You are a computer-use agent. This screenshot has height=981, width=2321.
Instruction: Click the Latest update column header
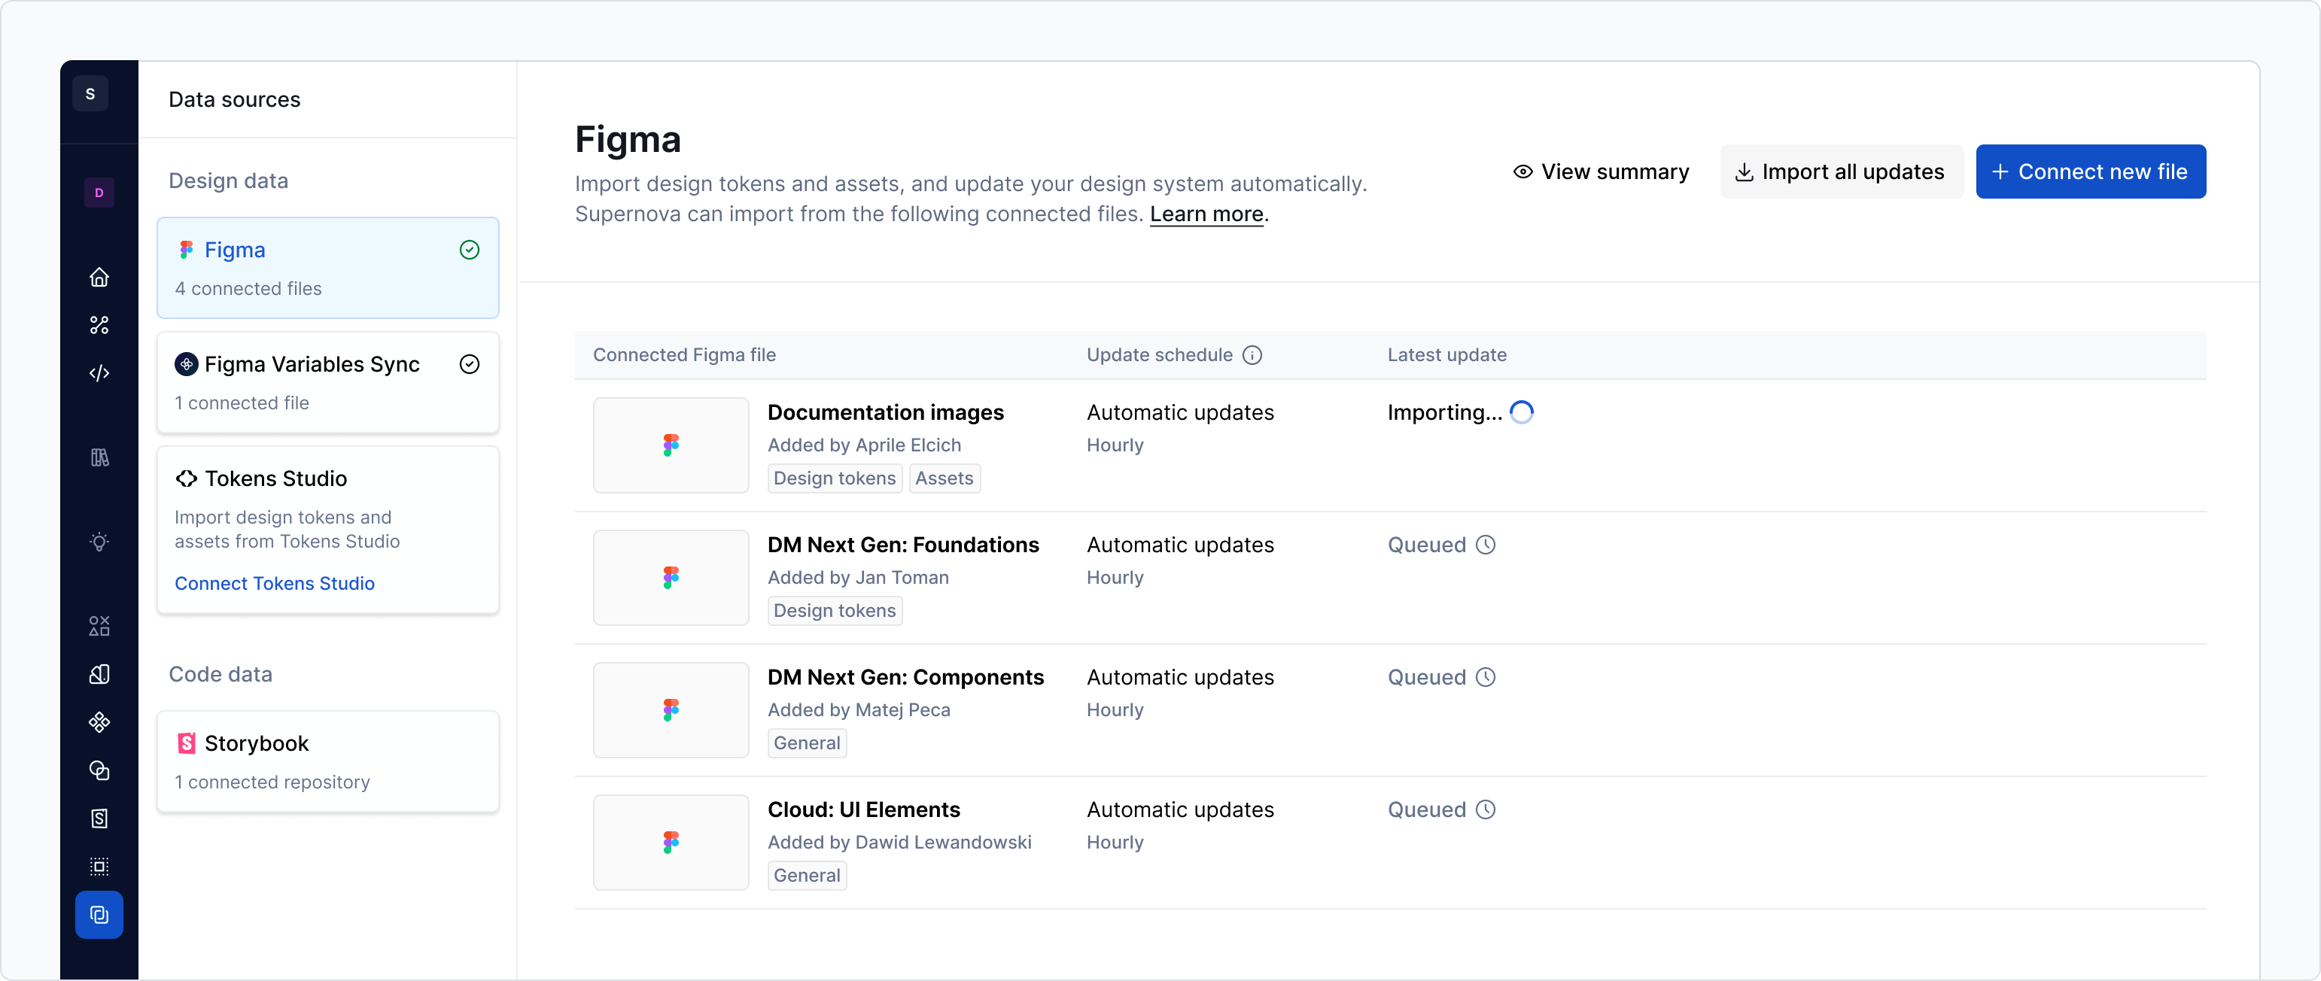pos(1446,355)
